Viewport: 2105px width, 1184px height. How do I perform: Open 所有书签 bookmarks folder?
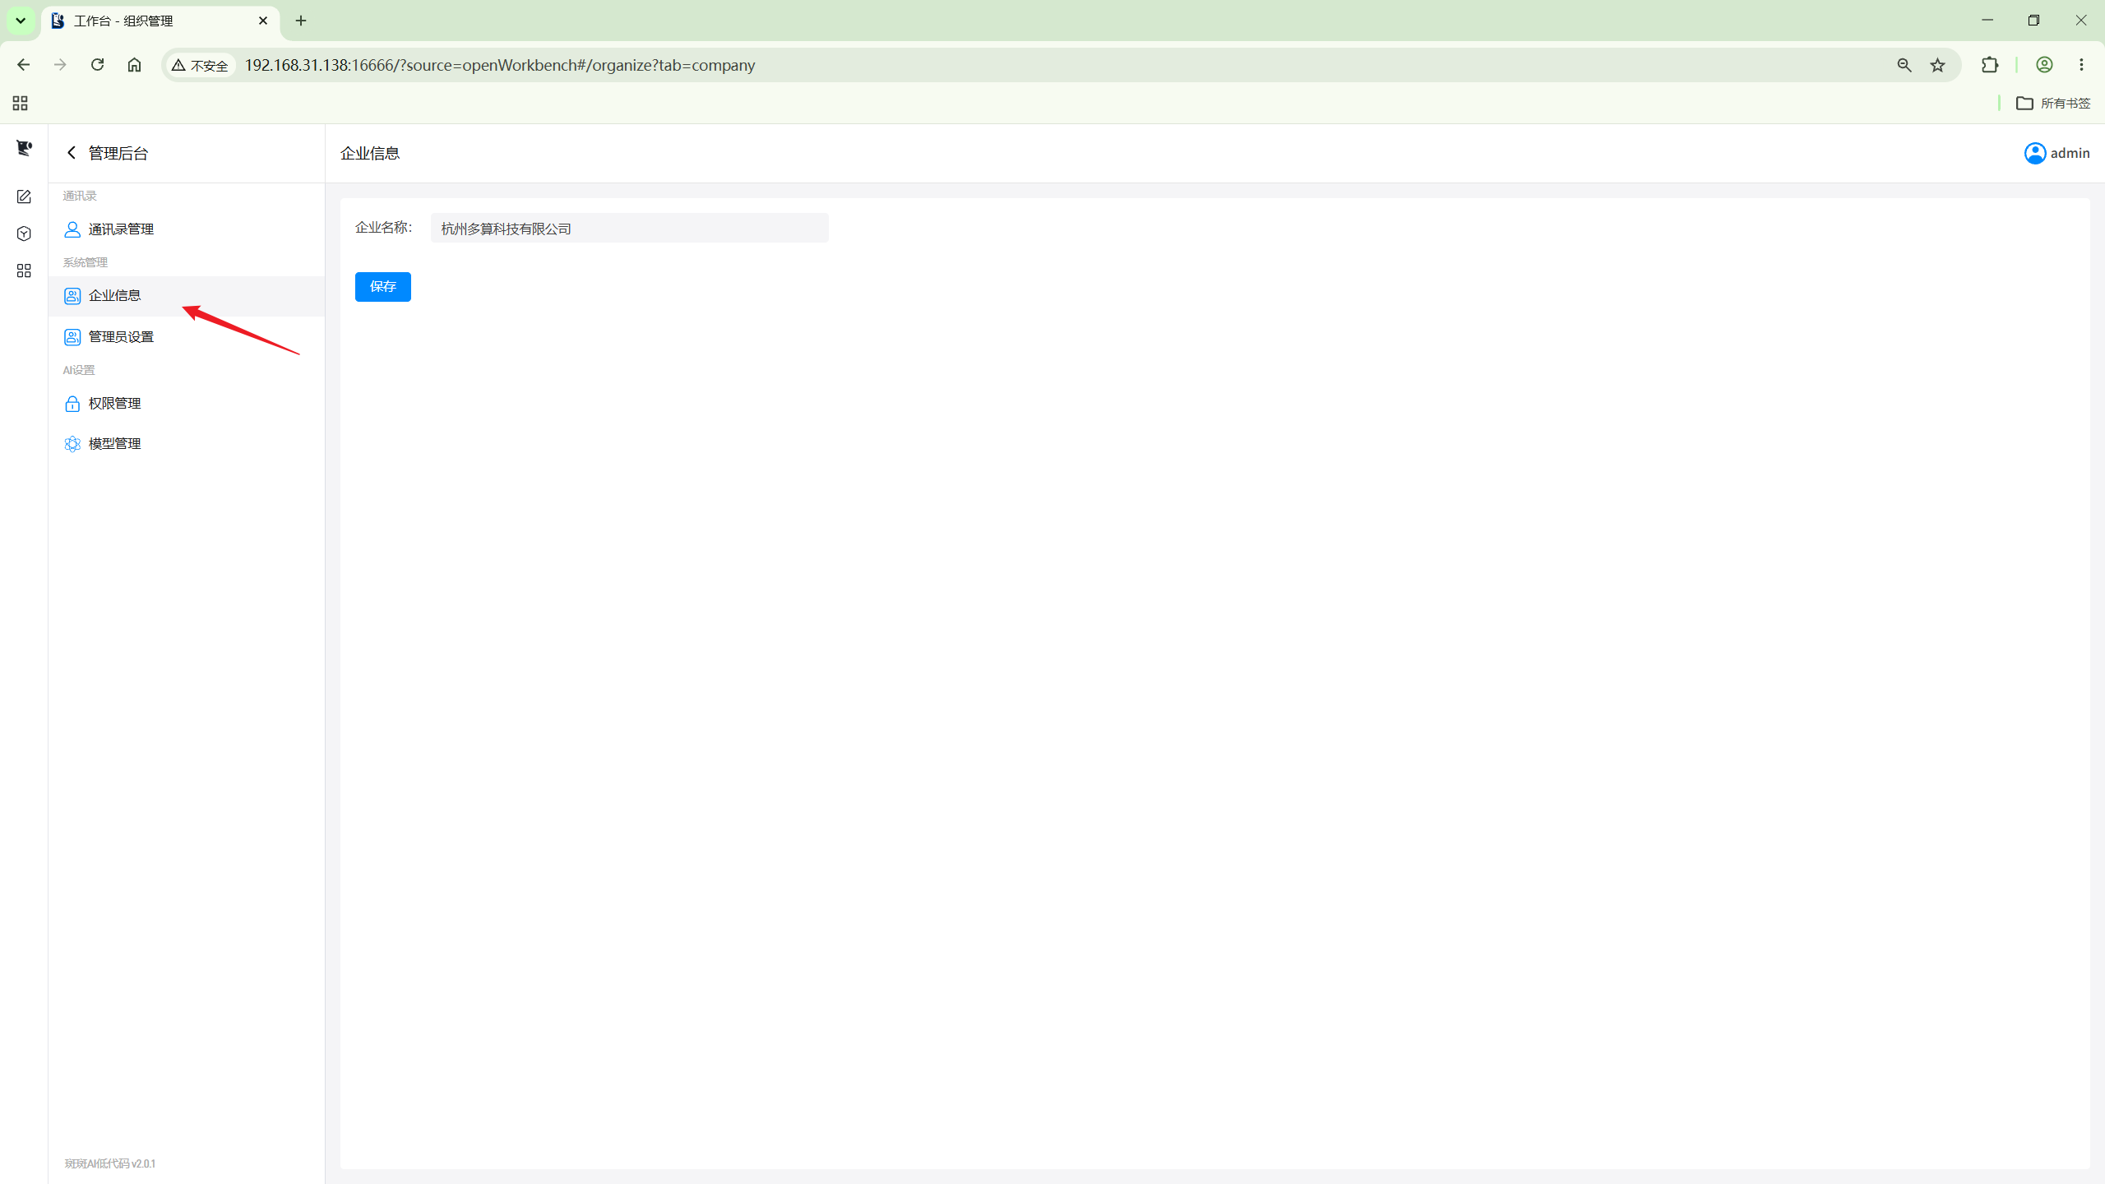tap(2053, 103)
